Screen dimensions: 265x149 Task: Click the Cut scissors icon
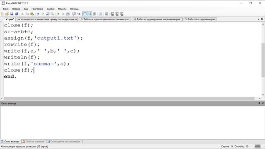(22, 14)
